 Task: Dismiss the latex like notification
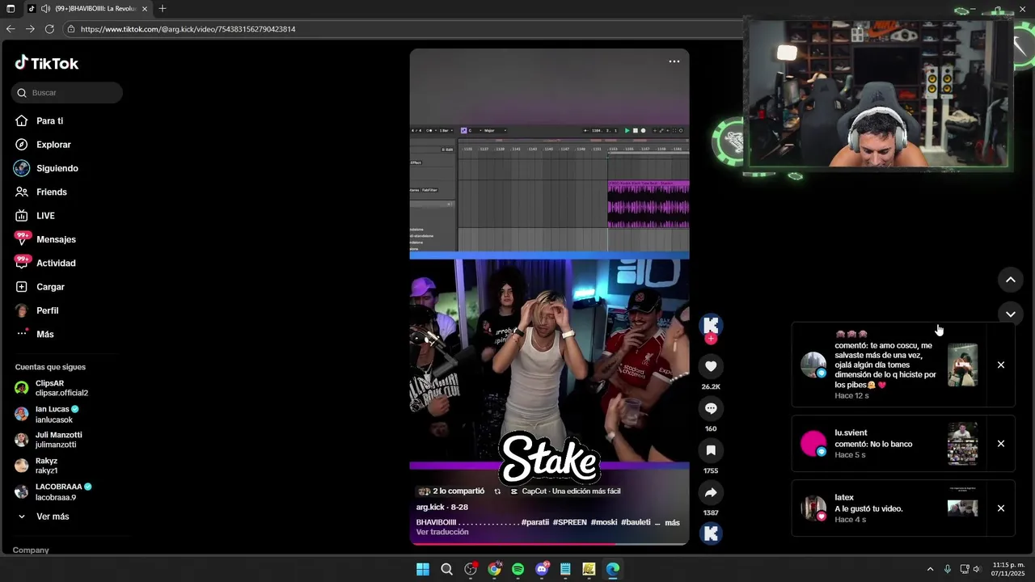pos(1000,508)
